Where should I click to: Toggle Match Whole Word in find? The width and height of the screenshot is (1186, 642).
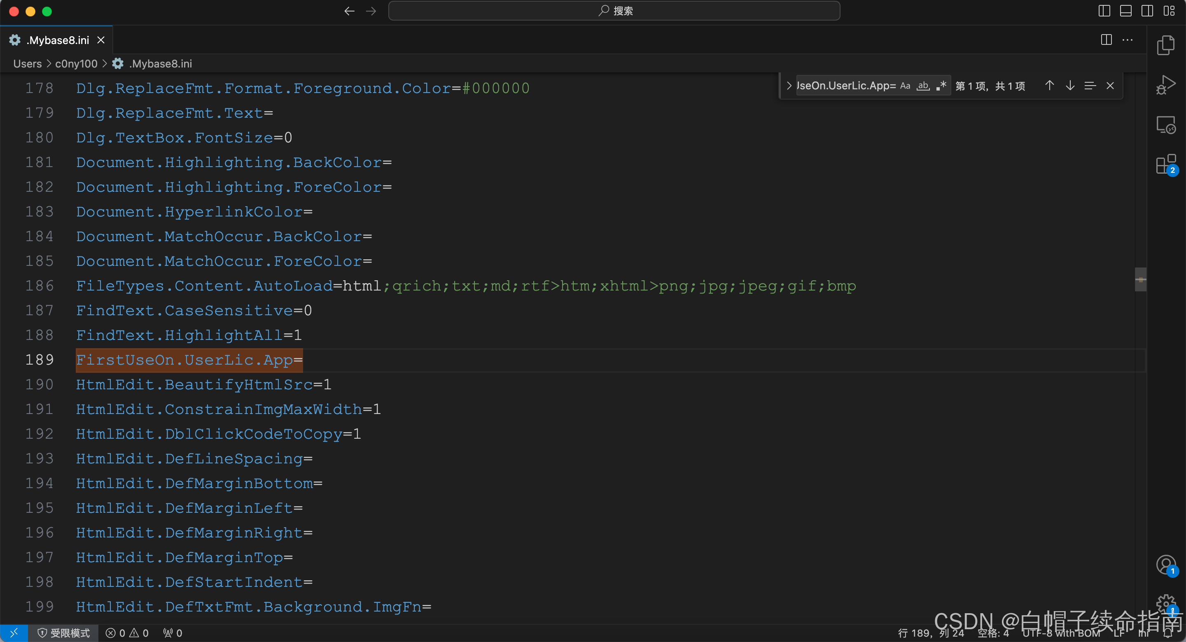coord(923,86)
